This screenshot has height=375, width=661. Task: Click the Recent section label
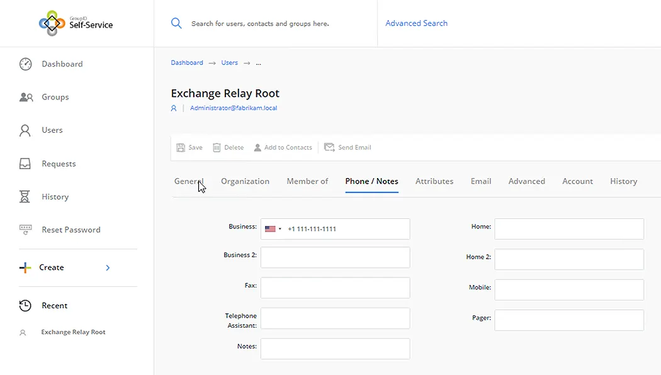click(54, 306)
